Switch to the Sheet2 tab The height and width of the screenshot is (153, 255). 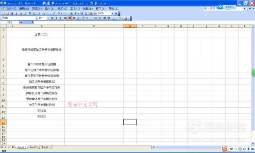pyautogui.click(x=33, y=147)
